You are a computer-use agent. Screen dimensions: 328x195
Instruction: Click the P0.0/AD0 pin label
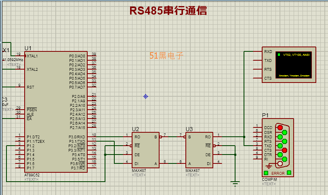(x=77, y=56)
